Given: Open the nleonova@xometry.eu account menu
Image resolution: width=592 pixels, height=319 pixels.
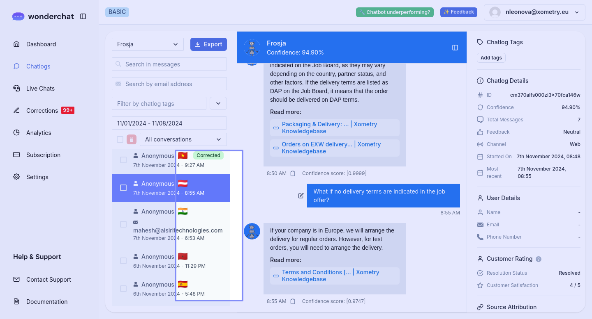Looking at the screenshot, I should point(534,12).
